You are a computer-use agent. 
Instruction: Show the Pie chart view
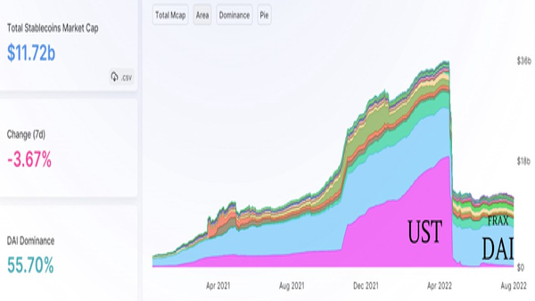click(264, 15)
